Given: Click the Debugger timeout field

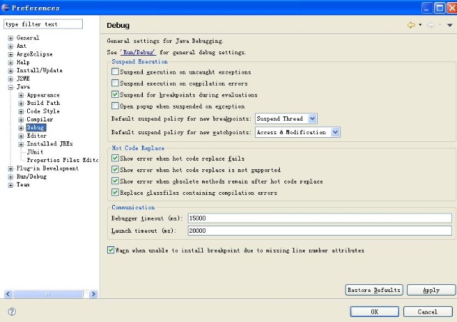Looking at the screenshot, I should coord(320,218).
